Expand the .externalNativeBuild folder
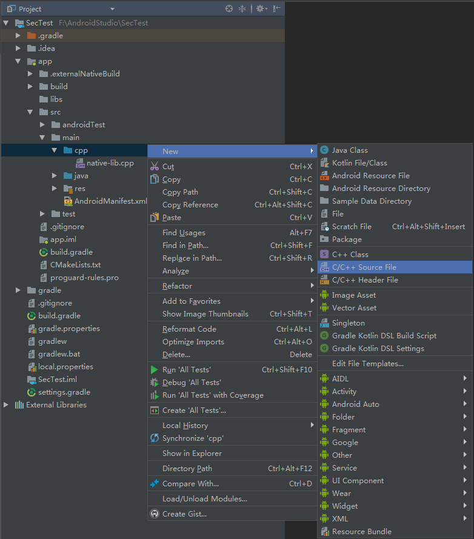Image resolution: width=474 pixels, height=539 pixels. (30, 73)
